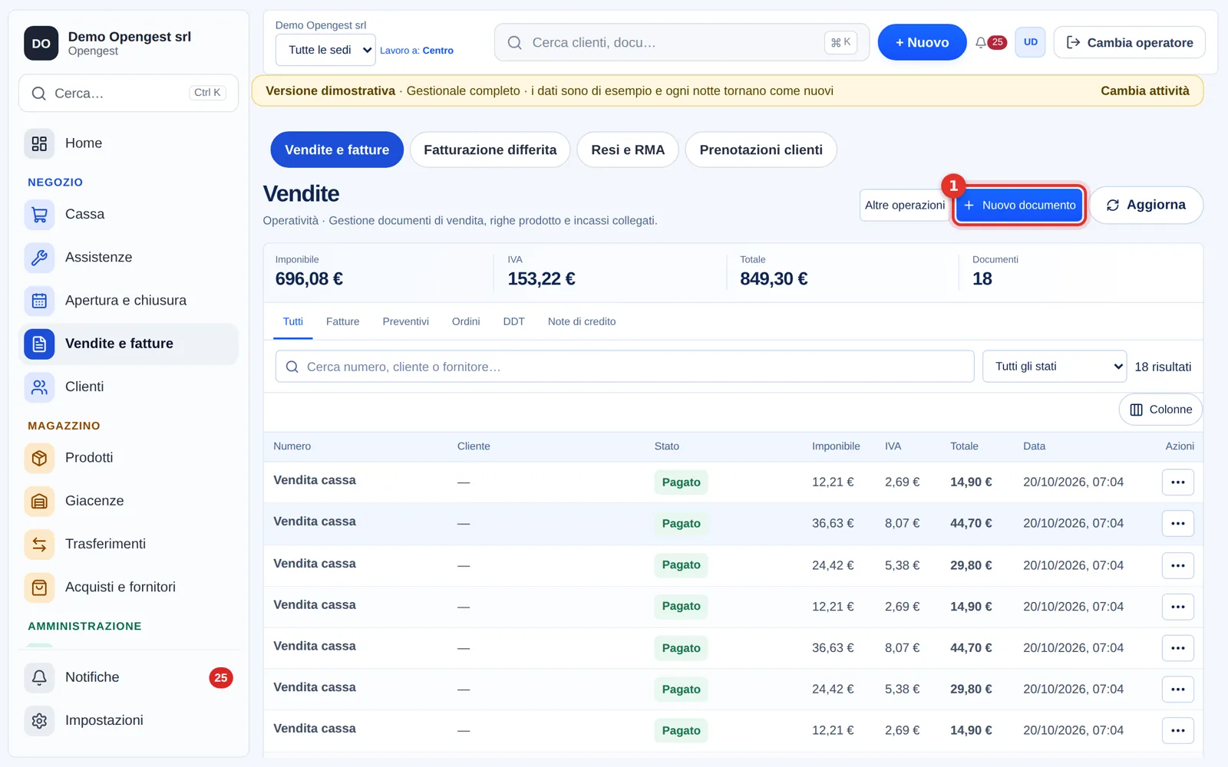This screenshot has width=1228, height=767.
Task: Click the first row's Pagato status badge
Action: point(681,482)
